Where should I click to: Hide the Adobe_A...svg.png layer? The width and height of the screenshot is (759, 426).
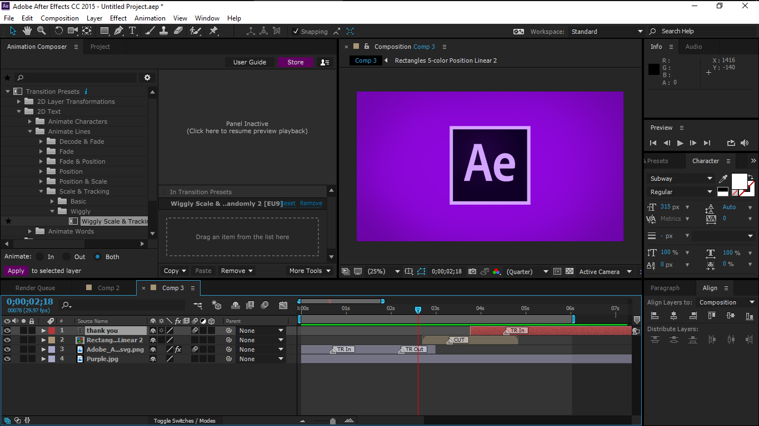pos(7,349)
